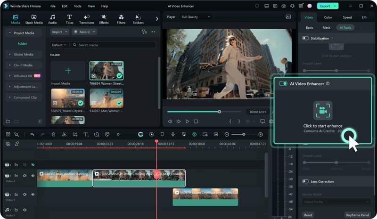Open the Filters panel
Image resolution: width=377 pixels, height=219 pixels.
pos(121,19)
